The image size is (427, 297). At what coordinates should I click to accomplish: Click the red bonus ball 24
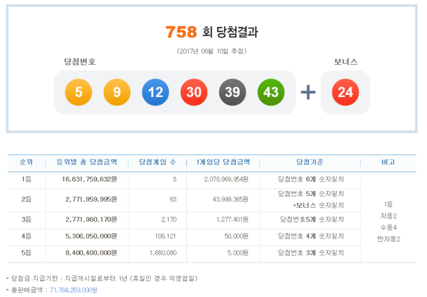click(345, 92)
